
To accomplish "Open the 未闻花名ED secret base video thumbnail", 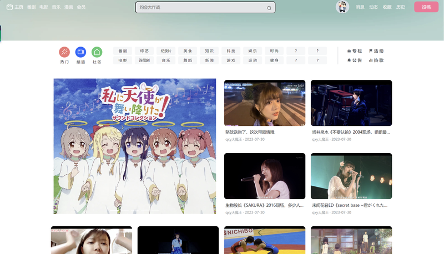I will pyautogui.click(x=351, y=176).
